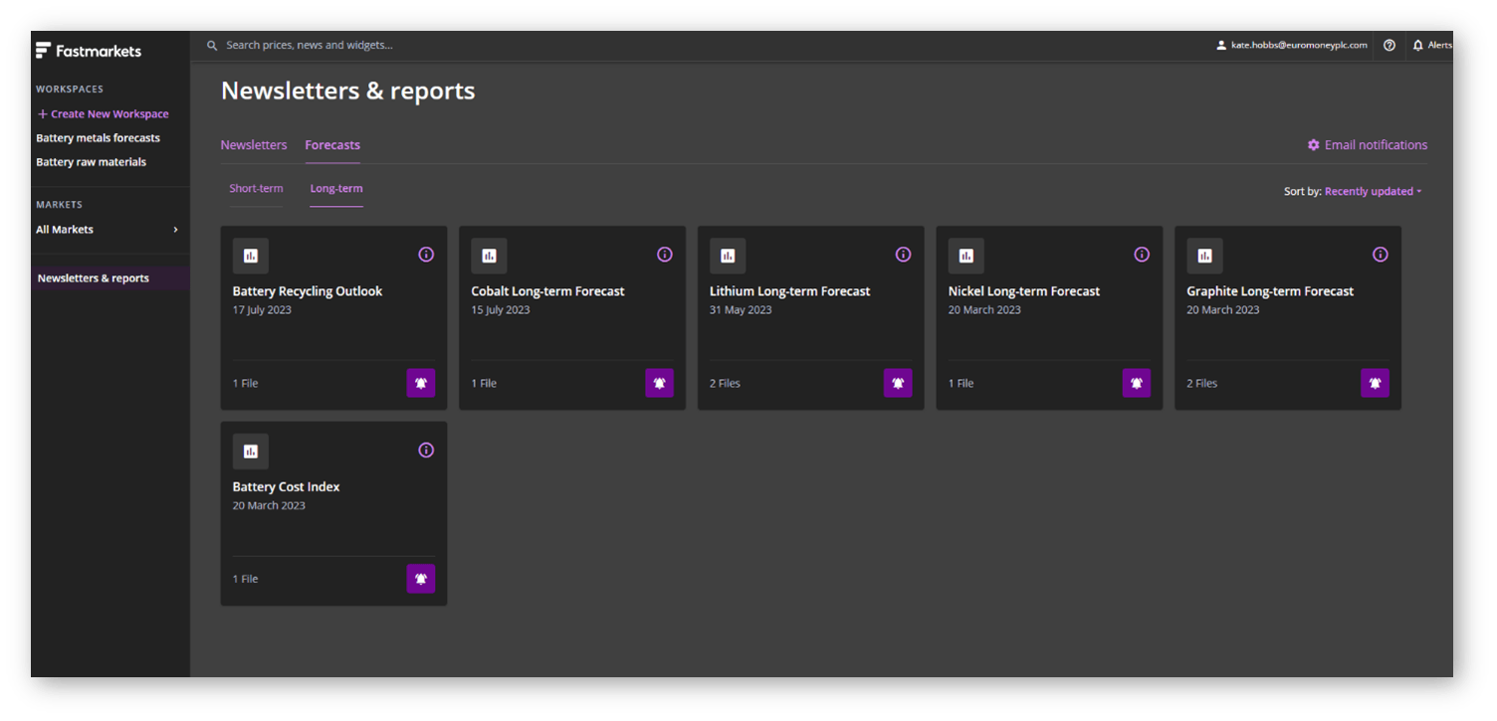Show info for Cobalt Long-term Forecast
1497x721 pixels.
[665, 255]
